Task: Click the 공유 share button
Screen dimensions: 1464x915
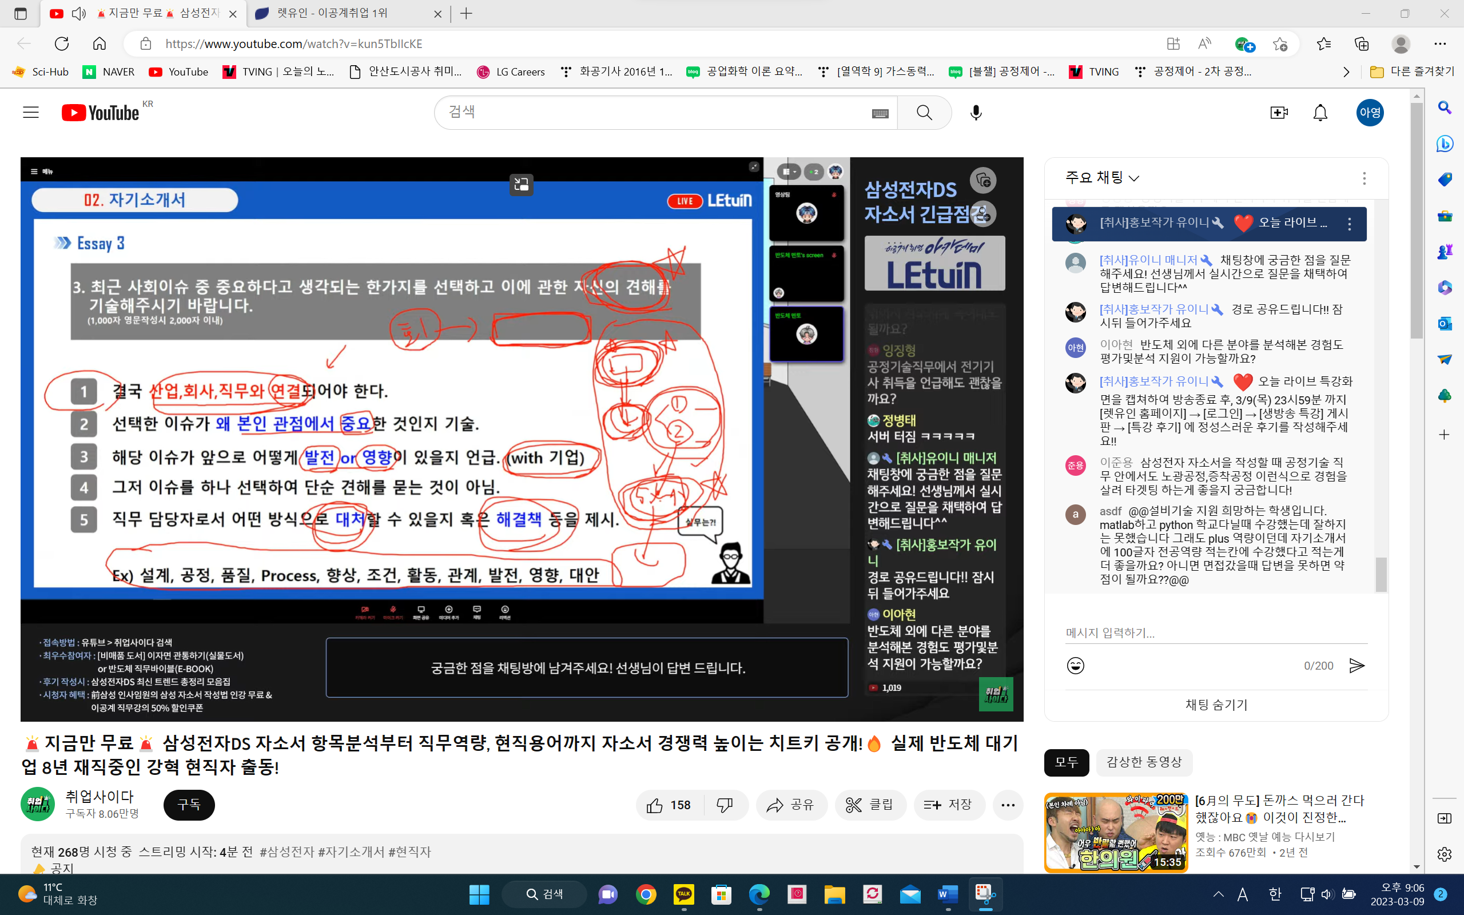Action: (791, 805)
